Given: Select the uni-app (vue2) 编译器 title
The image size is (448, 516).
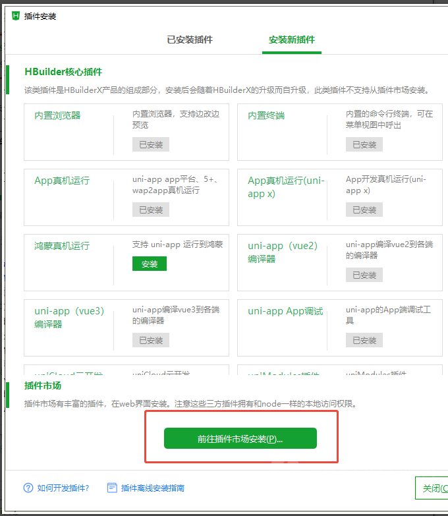Looking at the screenshot, I should point(283,252).
